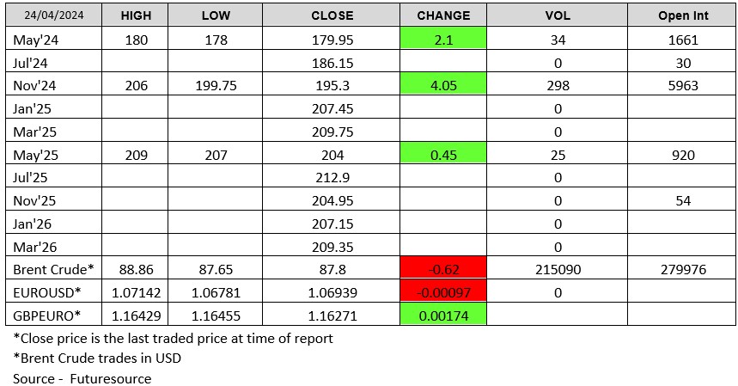
Task: Select the GBPEURO close value 1.16271
Action: [329, 316]
